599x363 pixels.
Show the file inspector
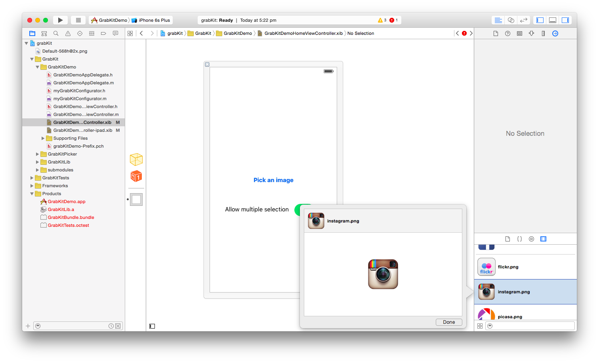point(496,34)
